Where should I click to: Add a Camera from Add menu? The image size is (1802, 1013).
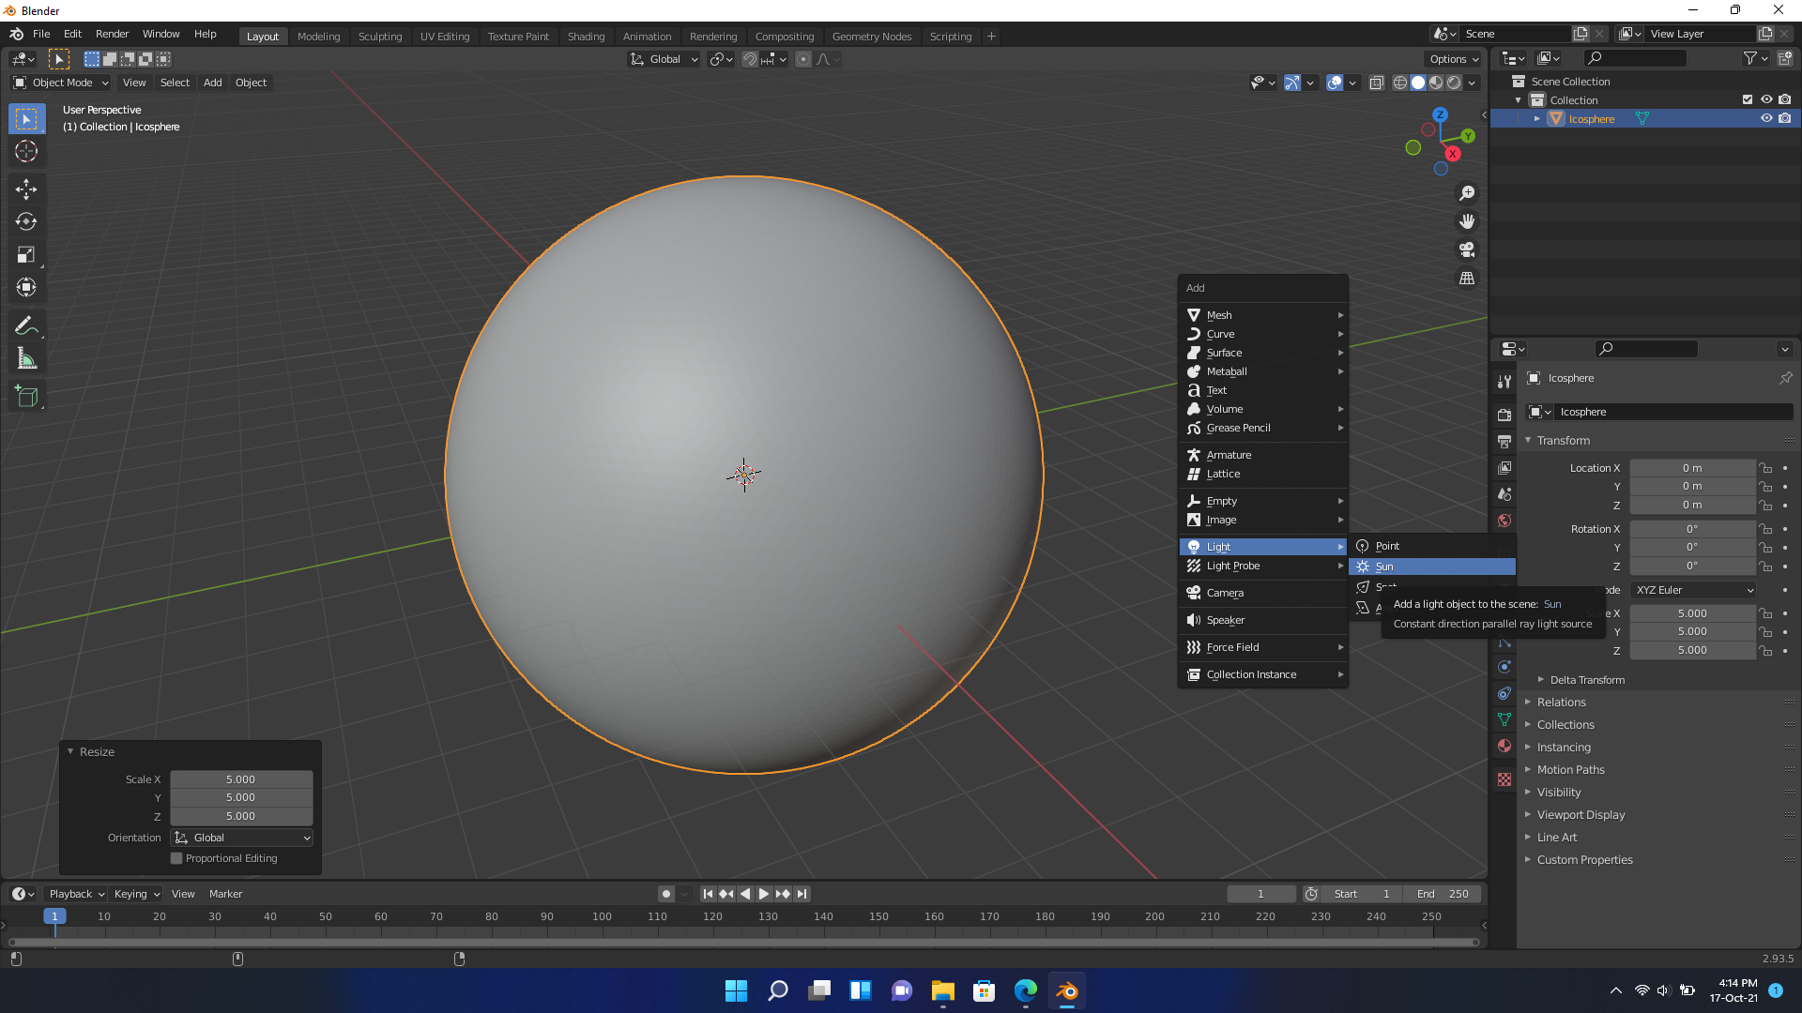1263,593
